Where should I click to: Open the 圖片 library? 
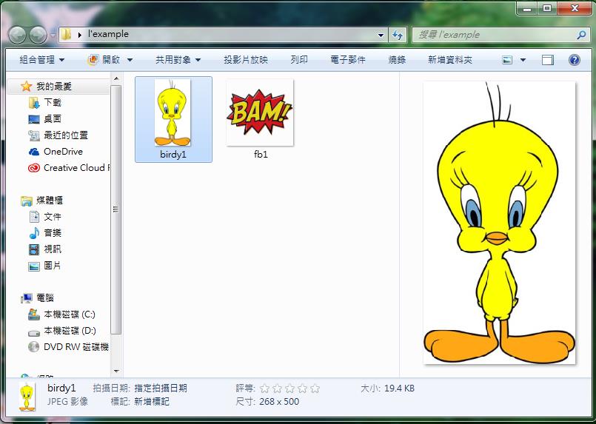(x=45, y=266)
